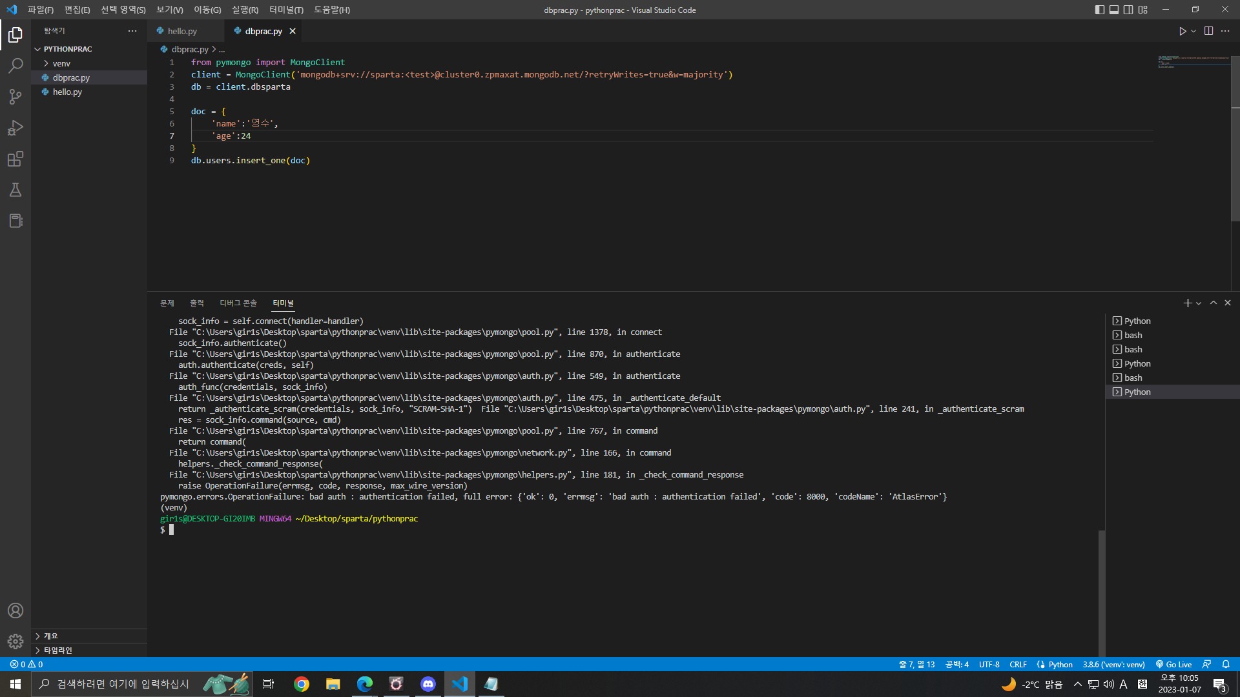The width and height of the screenshot is (1240, 697).
Task: Go to line via line/column indicator
Action: point(917,664)
